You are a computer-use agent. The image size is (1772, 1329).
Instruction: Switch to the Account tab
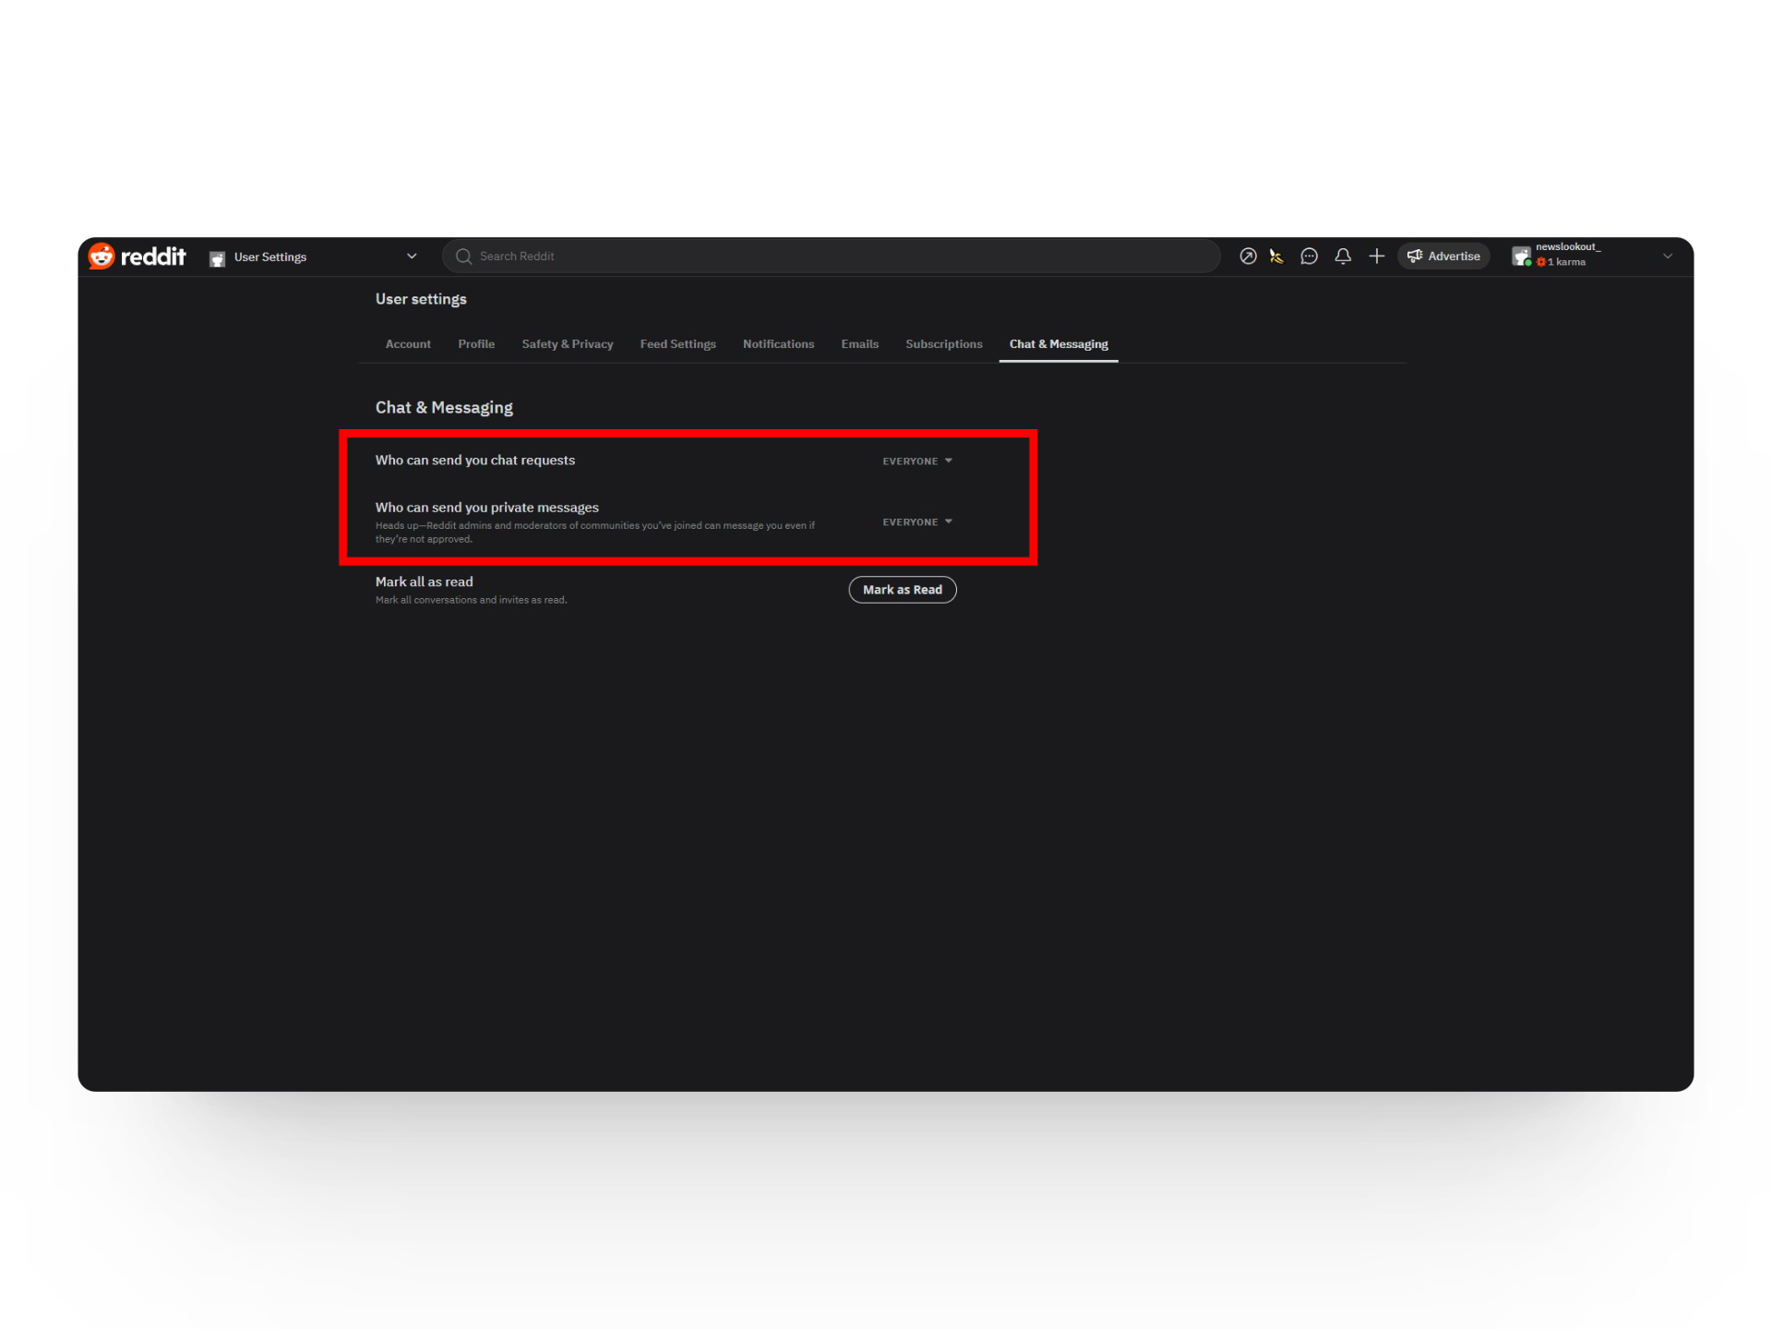click(408, 343)
